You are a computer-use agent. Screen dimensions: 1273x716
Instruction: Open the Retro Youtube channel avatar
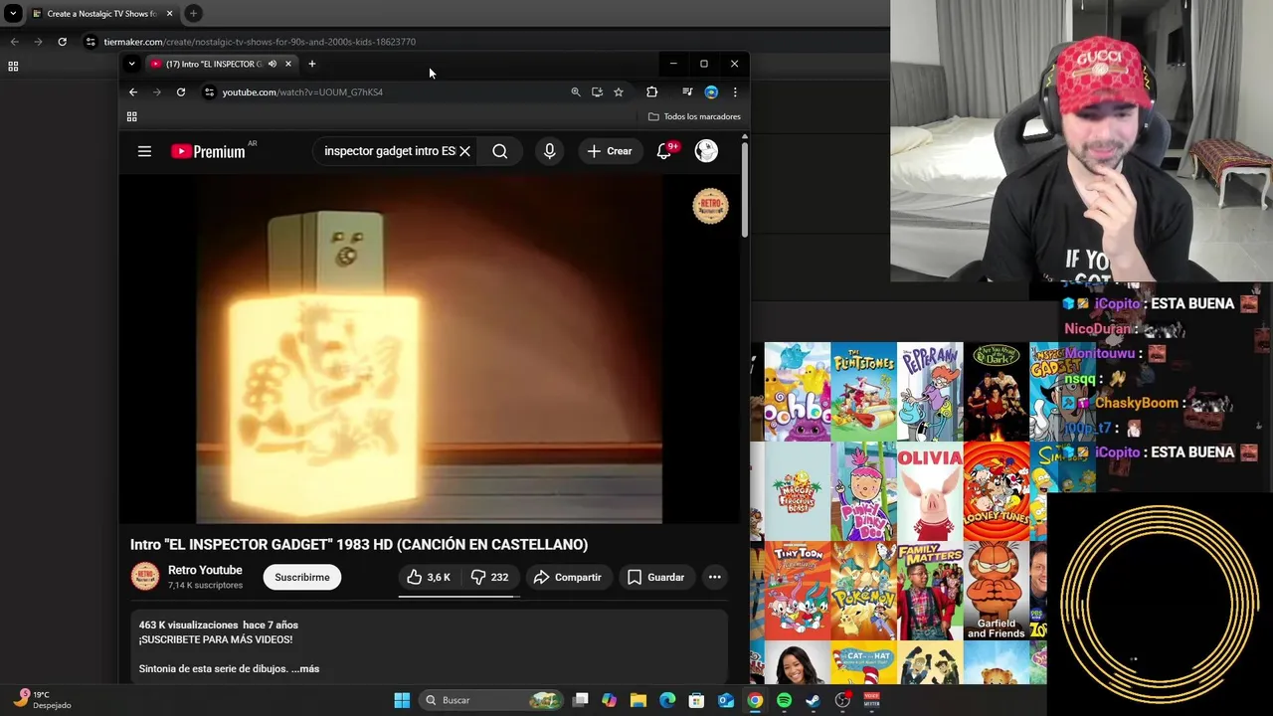pyautogui.click(x=145, y=577)
